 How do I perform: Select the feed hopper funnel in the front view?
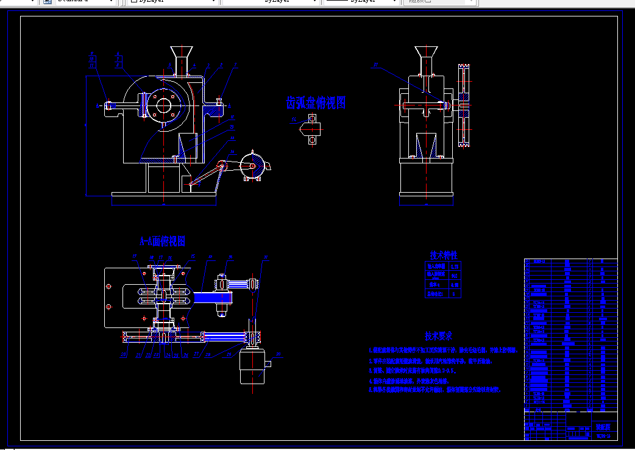(181, 51)
